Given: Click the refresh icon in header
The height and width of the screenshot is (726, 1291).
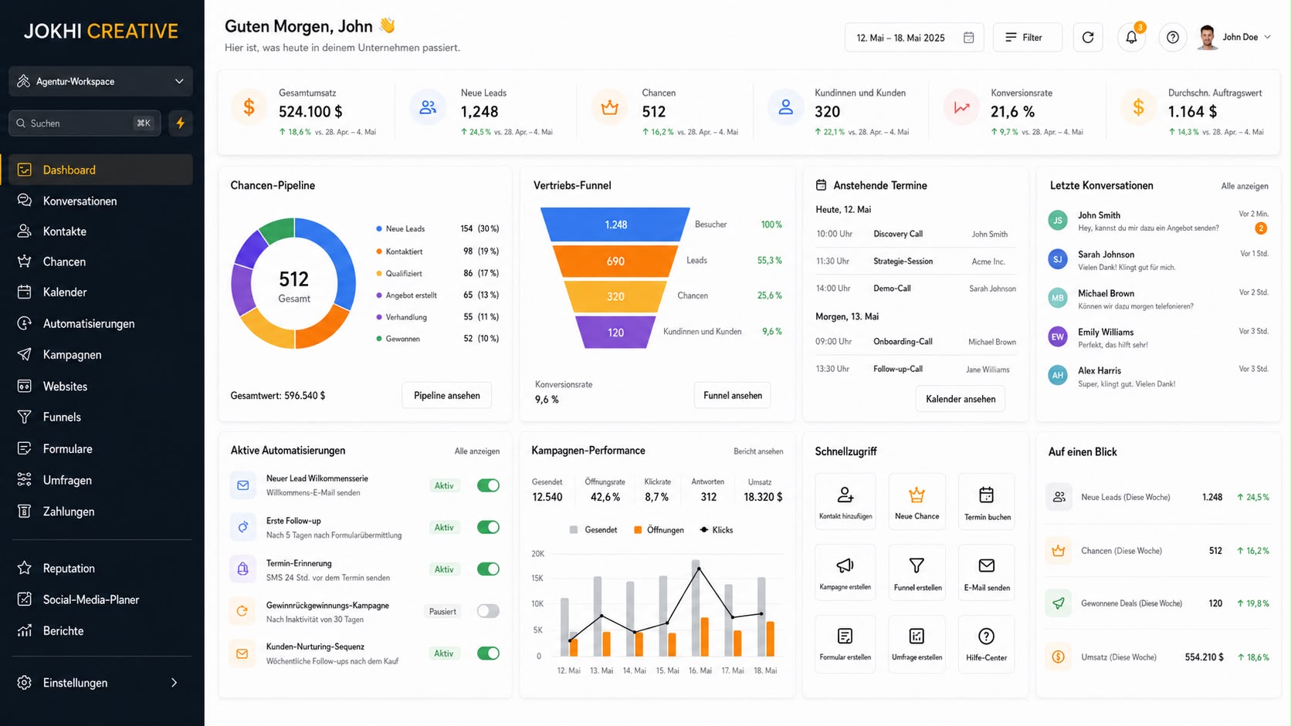Looking at the screenshot, I should coord(1088,37).
